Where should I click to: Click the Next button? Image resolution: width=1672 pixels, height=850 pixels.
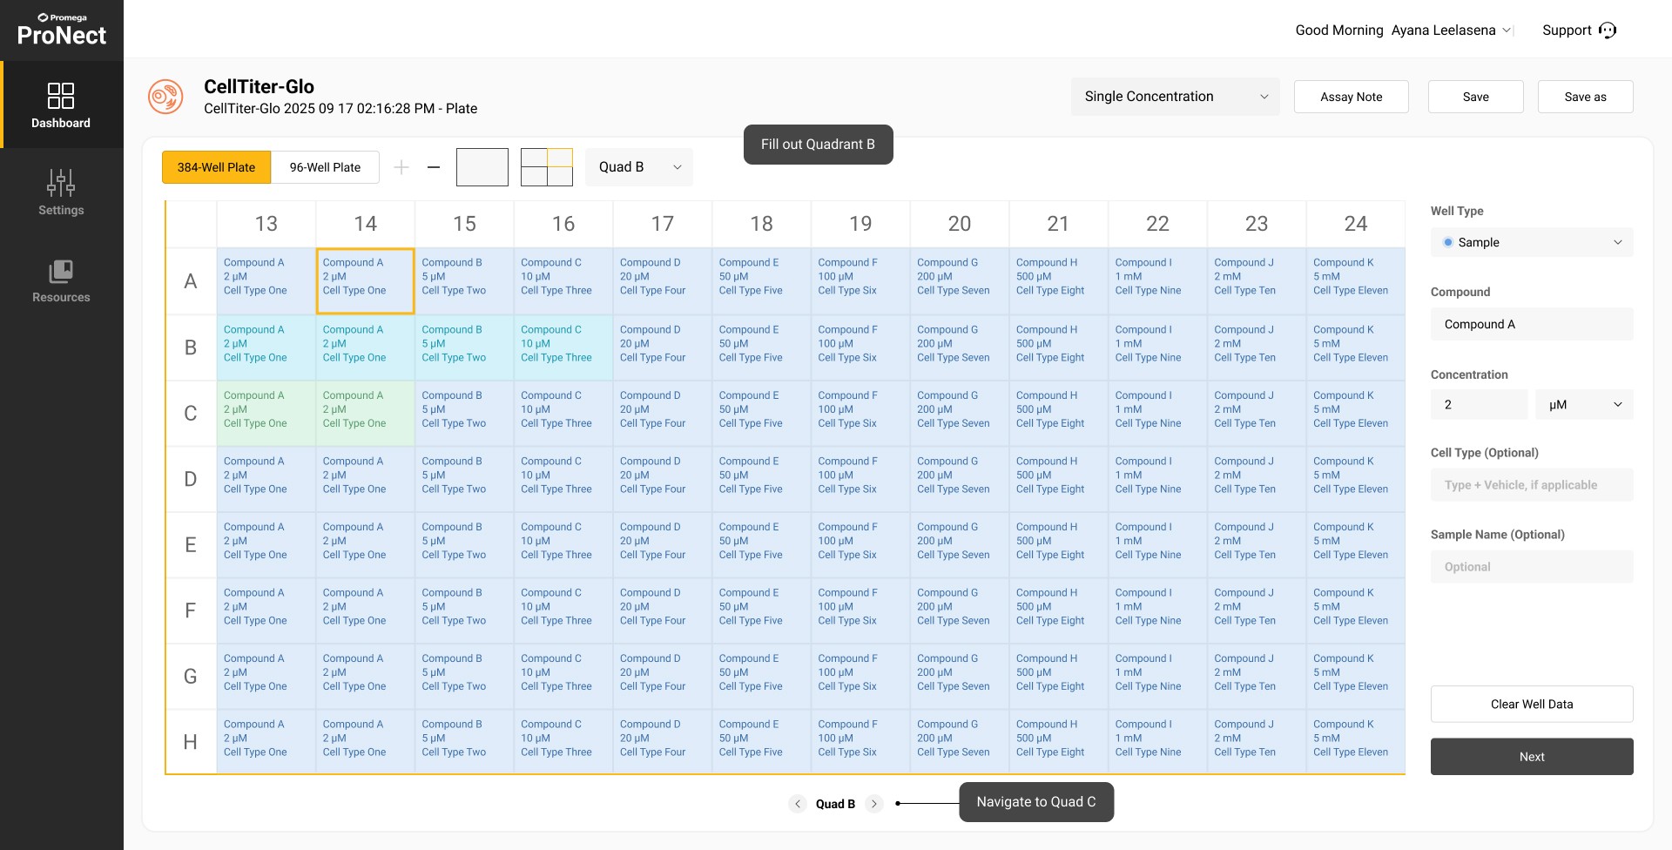[1532, 757]
